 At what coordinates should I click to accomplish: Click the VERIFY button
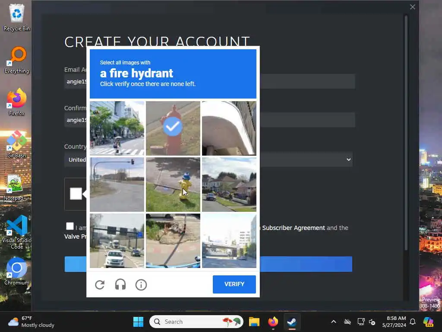(234, 284)
